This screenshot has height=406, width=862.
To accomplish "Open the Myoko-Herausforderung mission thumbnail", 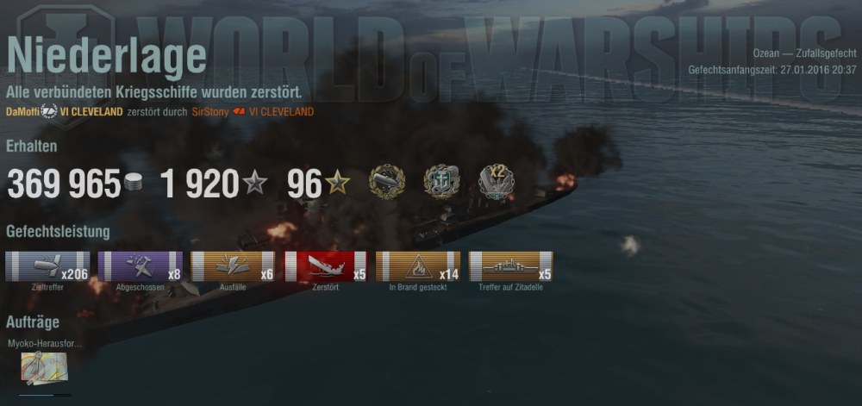I will tap(45, 367).
